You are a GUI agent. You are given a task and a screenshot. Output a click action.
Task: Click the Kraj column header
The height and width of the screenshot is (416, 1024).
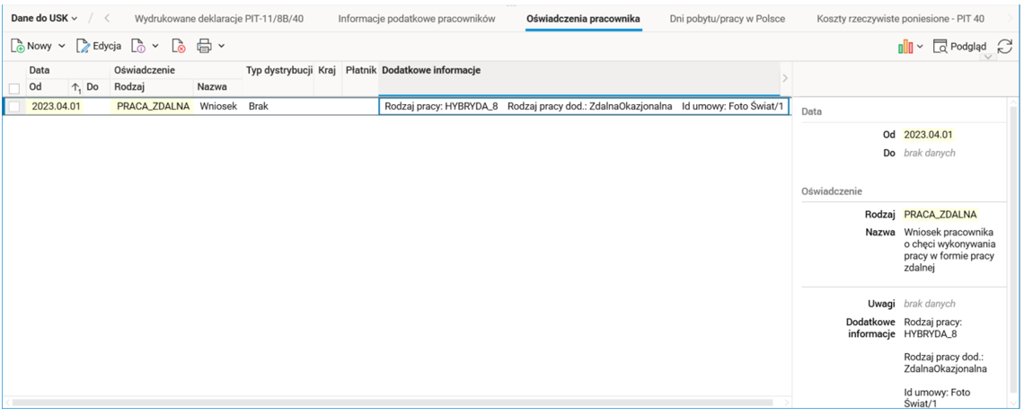327,70
